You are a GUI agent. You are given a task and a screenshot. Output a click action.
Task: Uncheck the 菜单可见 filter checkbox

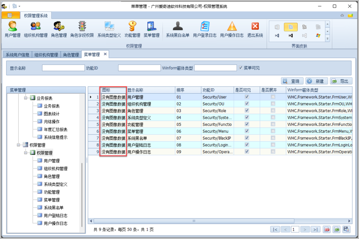coord(240,68)
